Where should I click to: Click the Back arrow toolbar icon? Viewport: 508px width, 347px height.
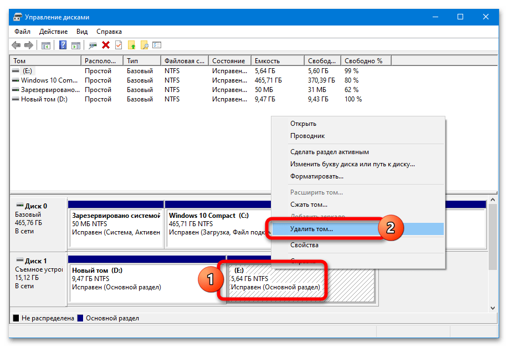[16, 45]
